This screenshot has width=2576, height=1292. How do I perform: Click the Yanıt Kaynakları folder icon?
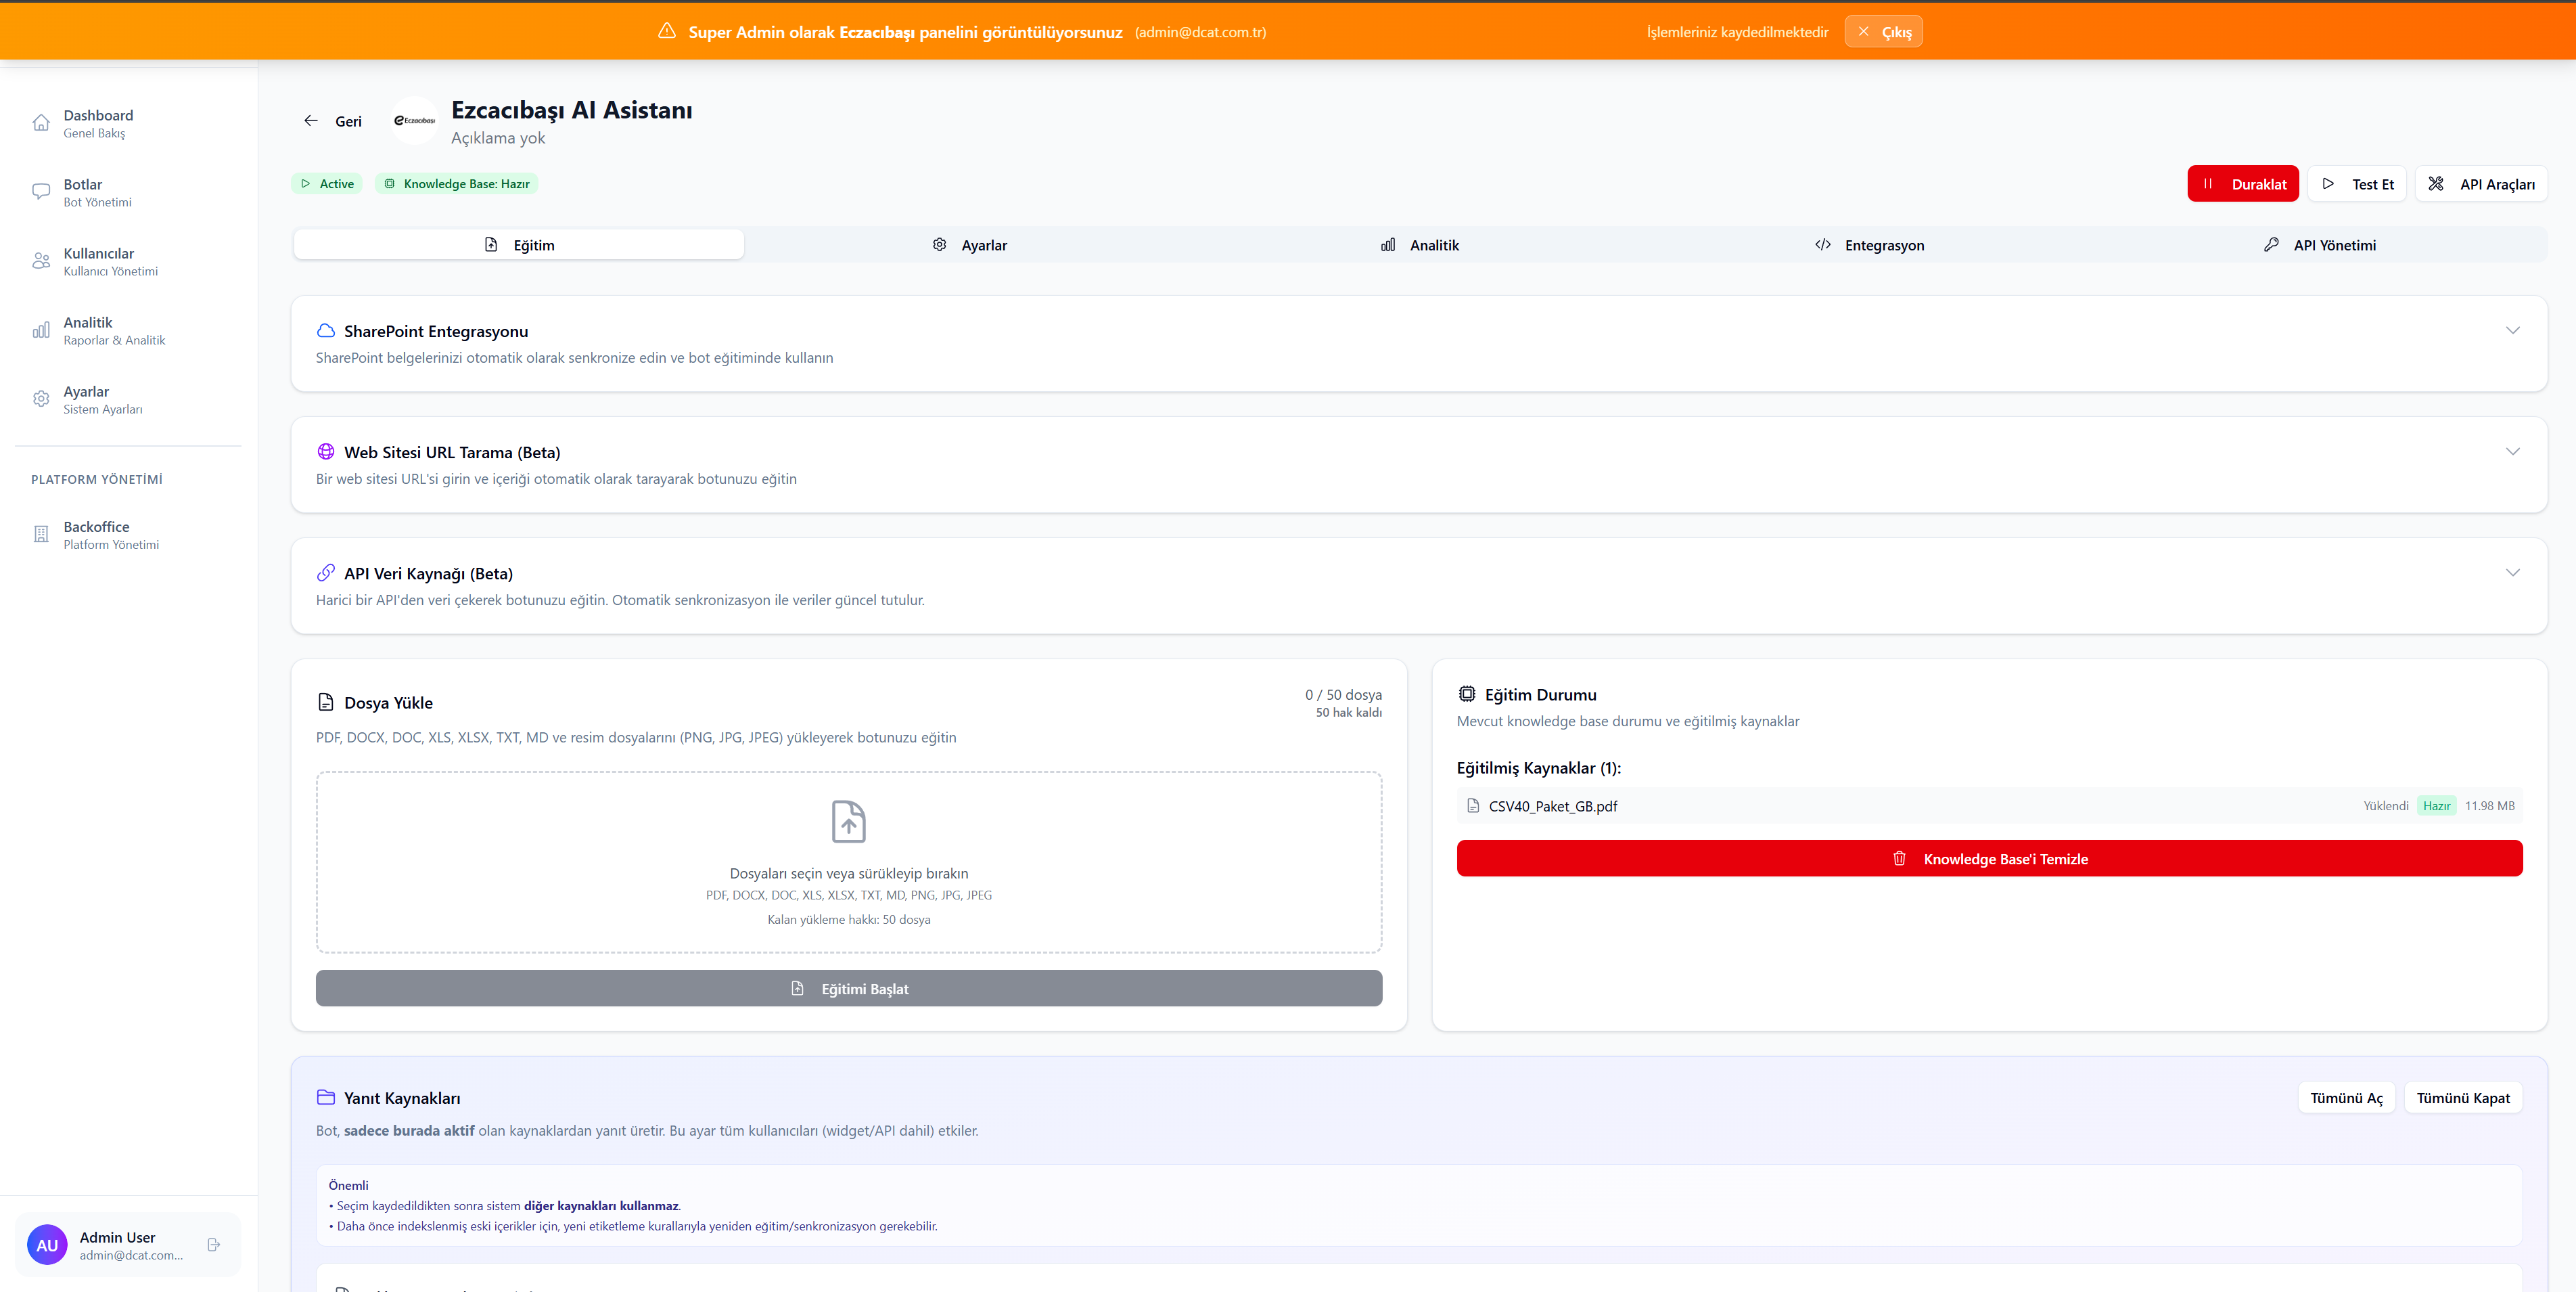tap(326, 1098)
